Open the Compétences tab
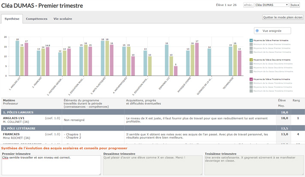The image size is (305, 177). (x=36, y=19)
